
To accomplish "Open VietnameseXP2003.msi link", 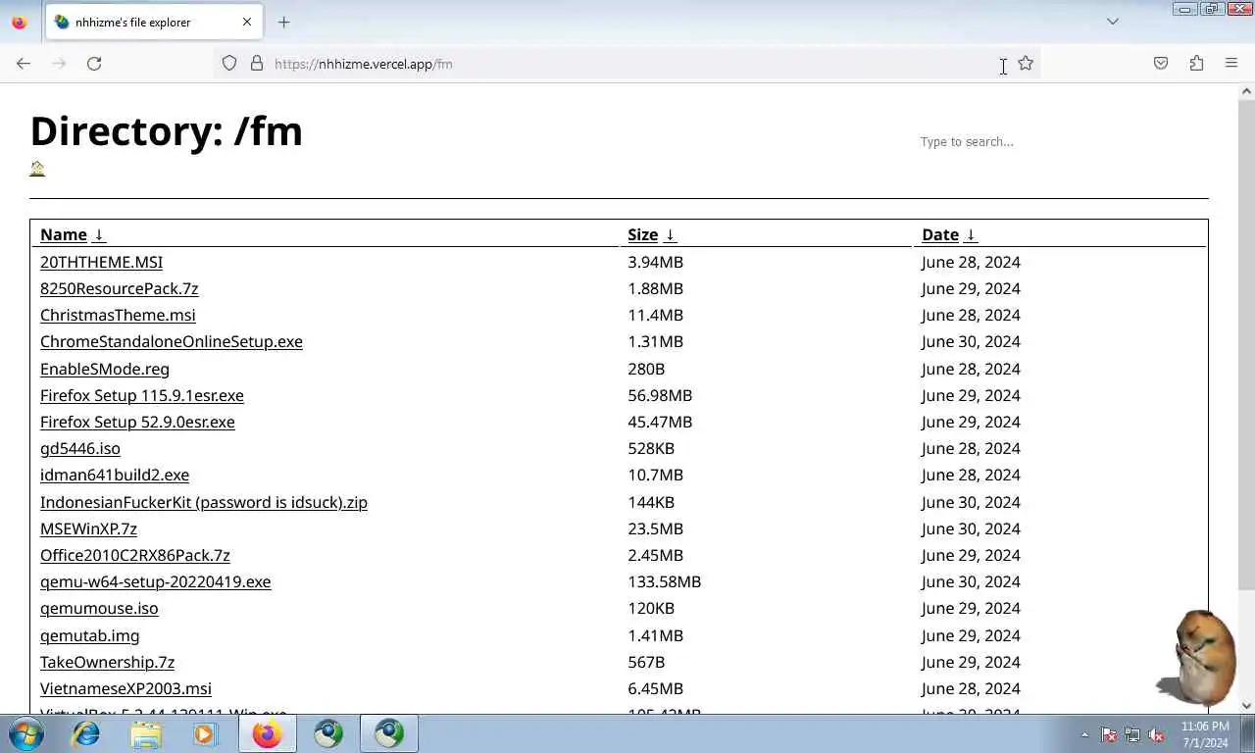I will (125, 688).
